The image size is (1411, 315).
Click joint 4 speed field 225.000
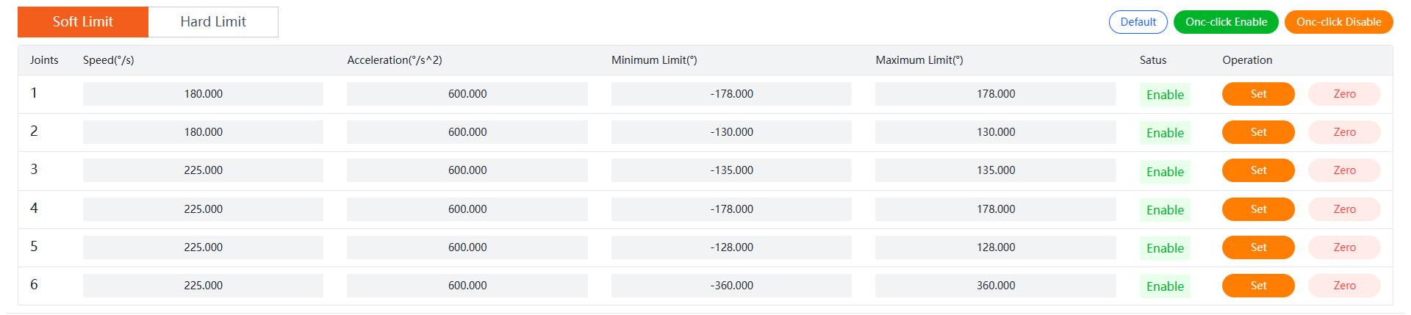pyautogui.click(x=203, y=209)
